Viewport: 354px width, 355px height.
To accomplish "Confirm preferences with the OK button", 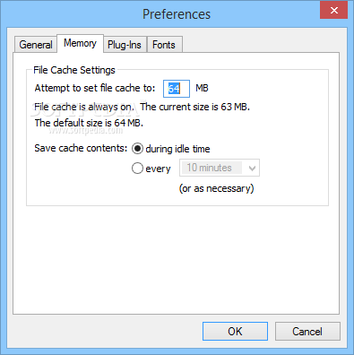I will [x=235, y=331].
